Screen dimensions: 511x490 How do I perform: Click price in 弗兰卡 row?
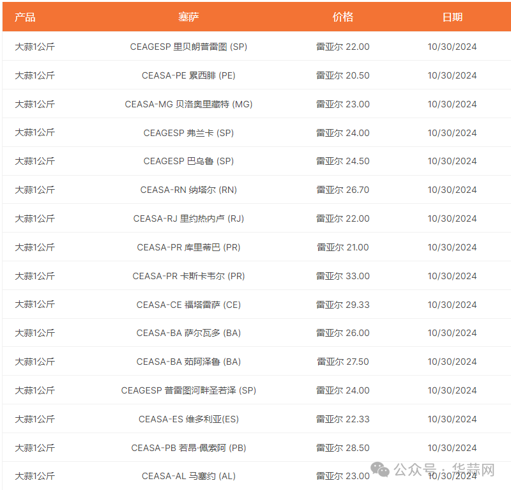343,133
